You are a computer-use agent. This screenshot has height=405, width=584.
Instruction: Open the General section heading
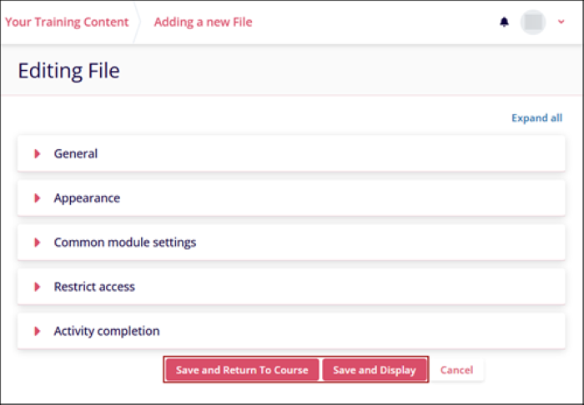[76, 154]
